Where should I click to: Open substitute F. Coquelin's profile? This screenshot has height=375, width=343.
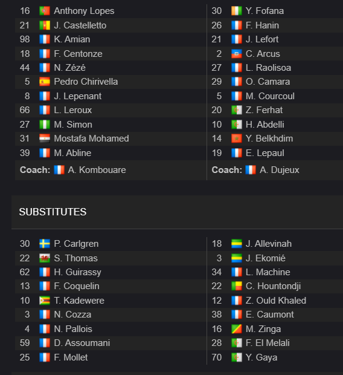[77, 286]
